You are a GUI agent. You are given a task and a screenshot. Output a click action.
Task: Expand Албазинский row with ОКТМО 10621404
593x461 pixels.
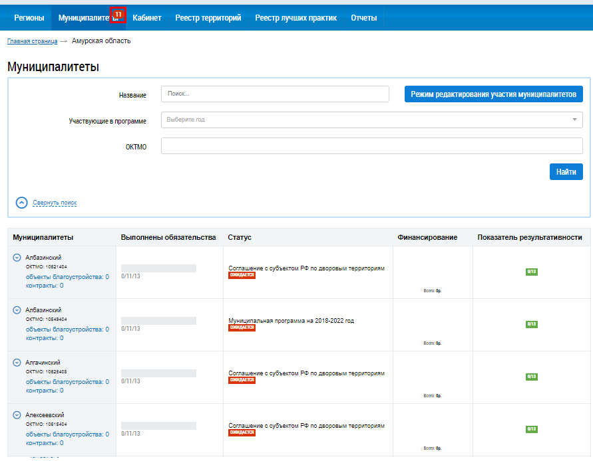click(x=17, y=258)
